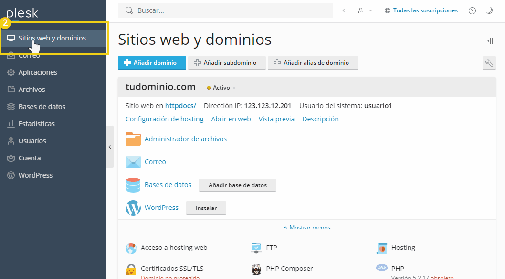Open PHP Composer
Screen dimensions: 505x279
tap(290, 269)
